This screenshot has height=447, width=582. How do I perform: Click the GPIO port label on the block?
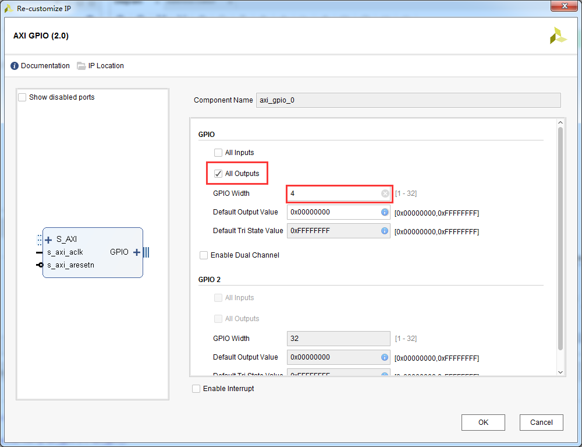tap(119, 252)
